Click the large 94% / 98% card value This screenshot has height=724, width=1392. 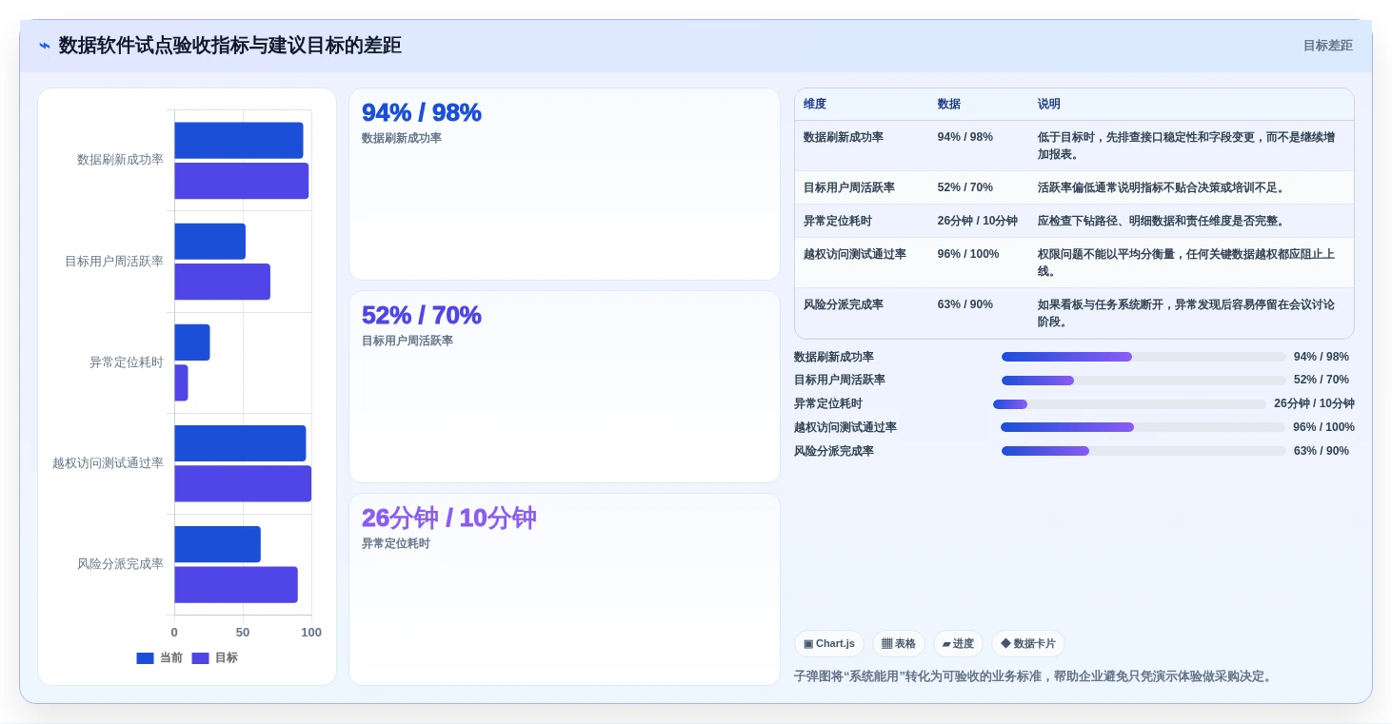pos(422,112)
